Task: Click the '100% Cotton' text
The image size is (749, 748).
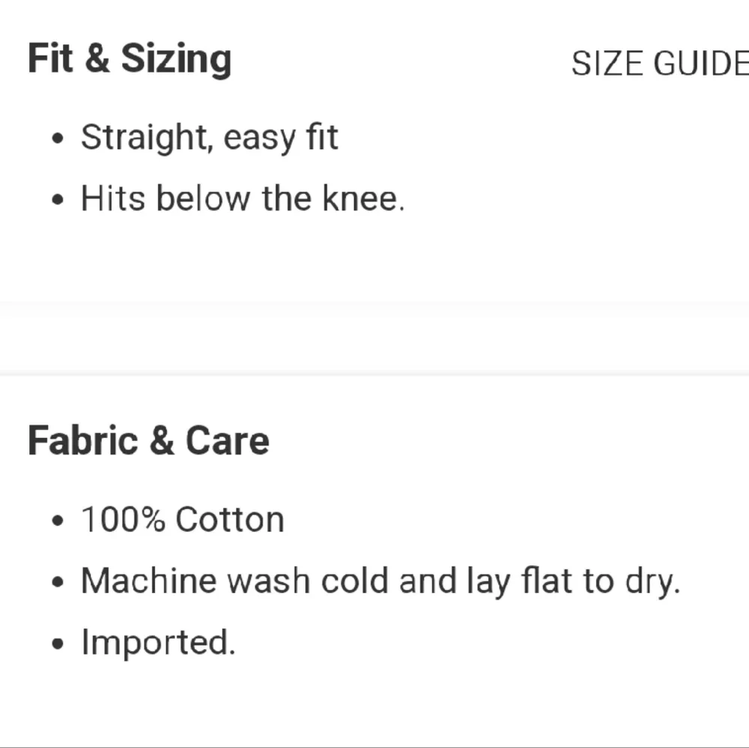Action: (182, 520)
